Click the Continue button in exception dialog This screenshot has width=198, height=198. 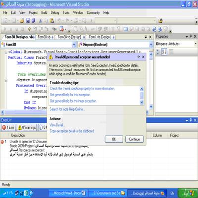(x=134, y=139)
